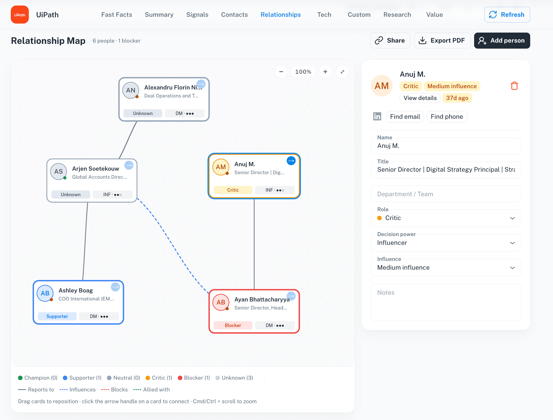
Task: Click the Title input field
Action: click(446, 170)
